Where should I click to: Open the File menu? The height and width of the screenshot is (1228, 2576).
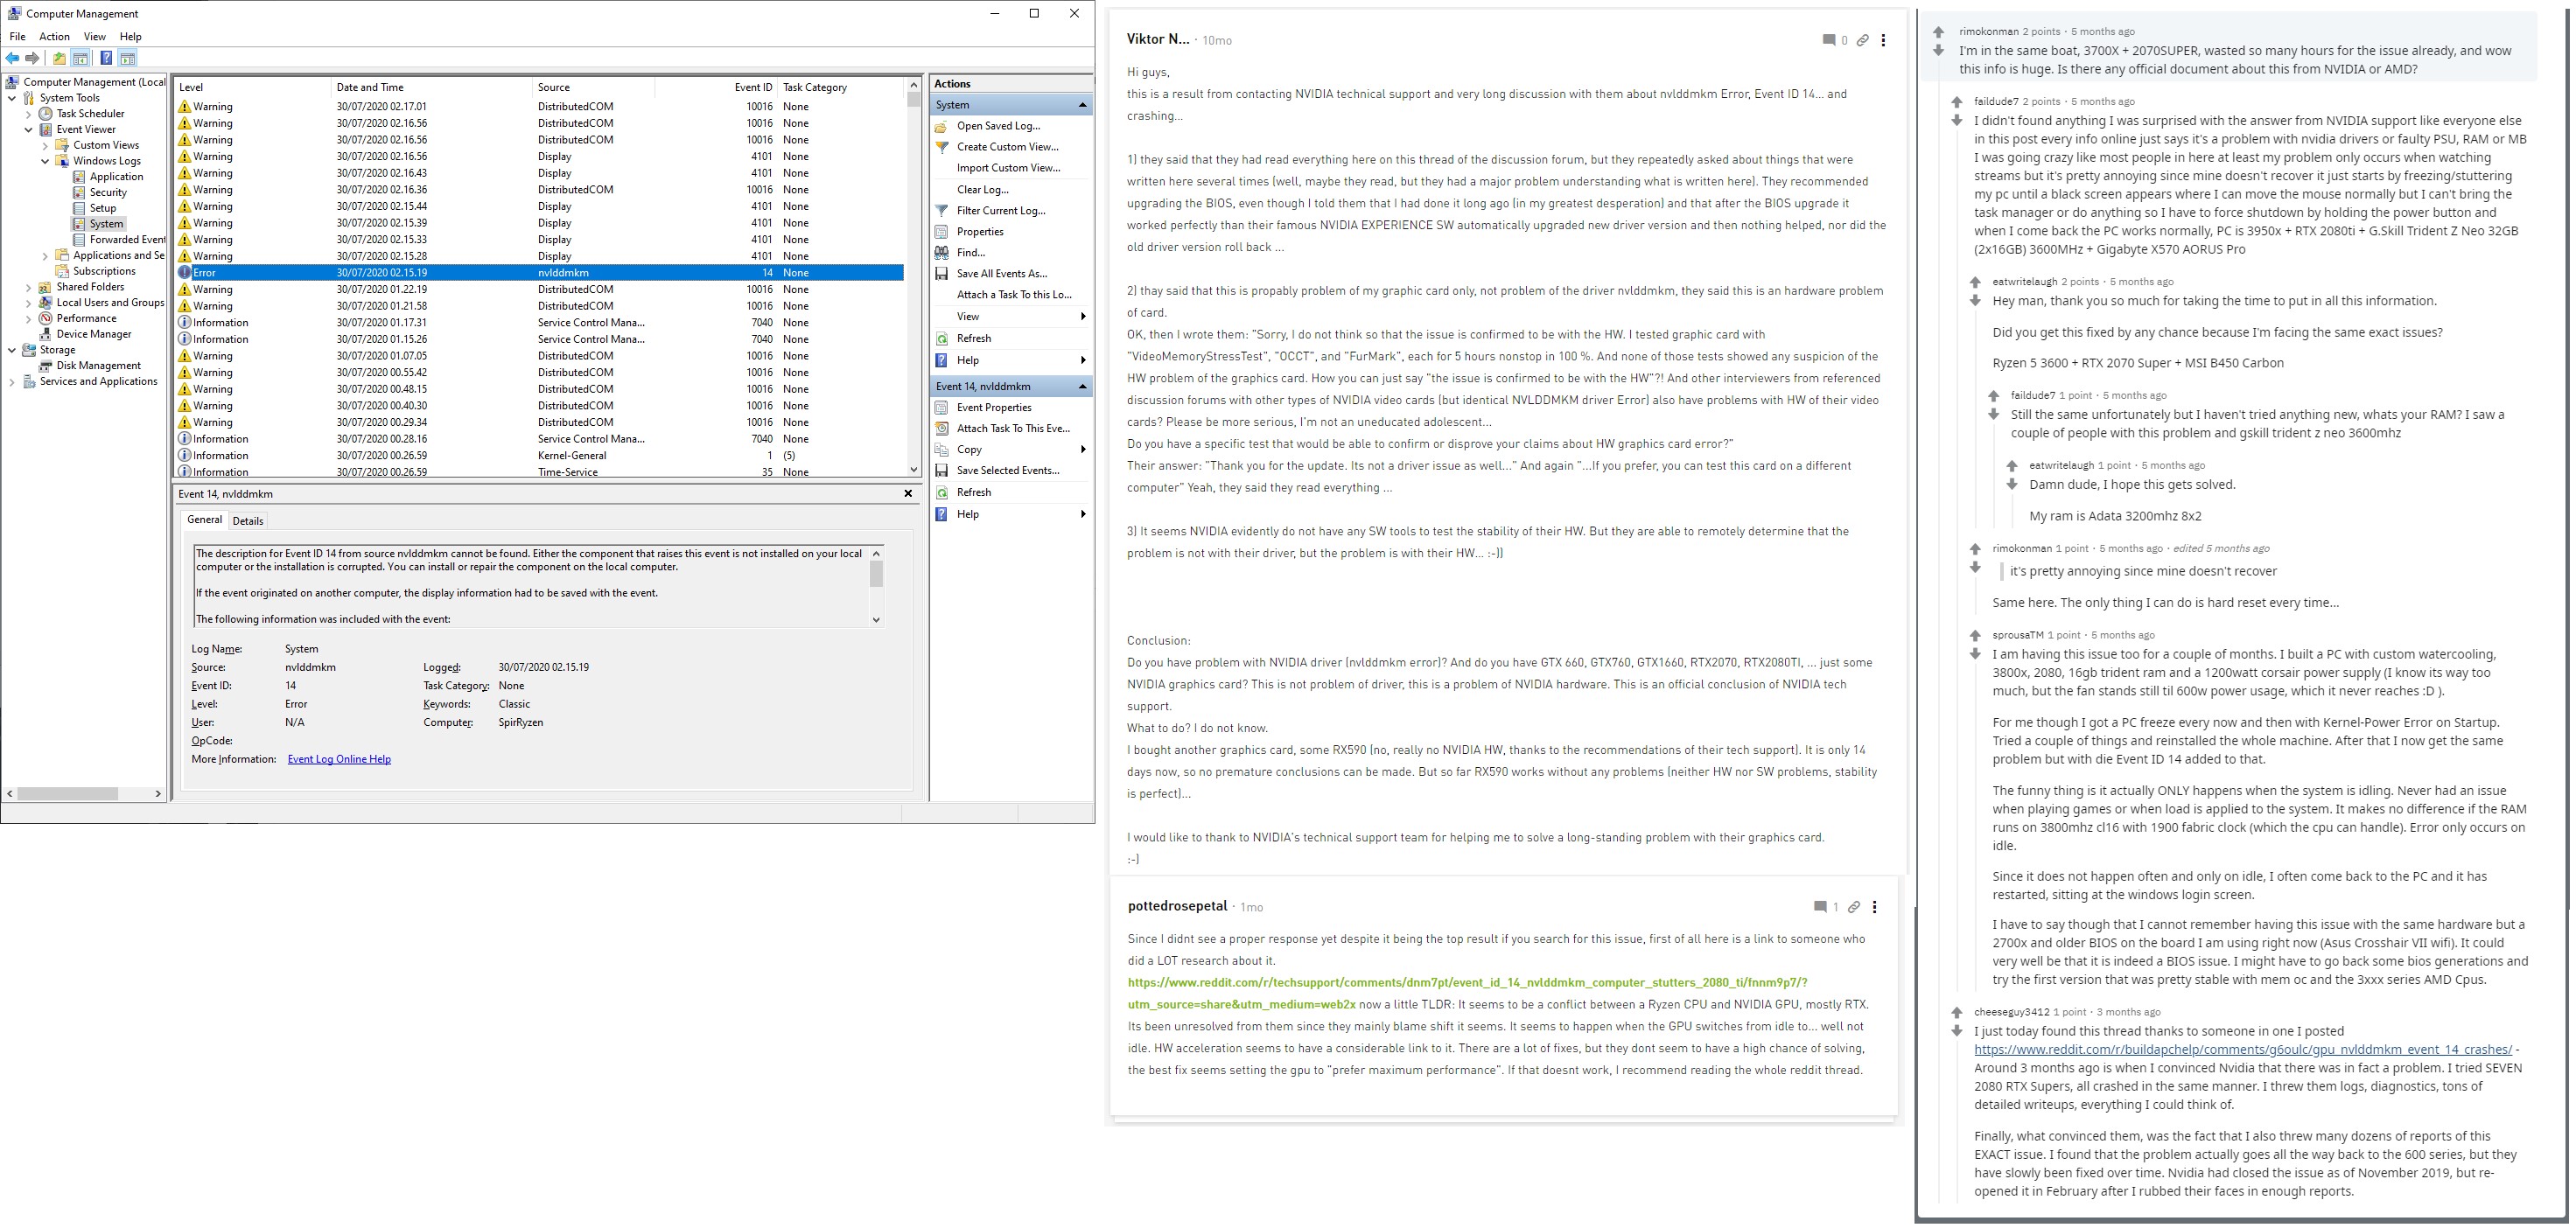[x=17, y=37]
